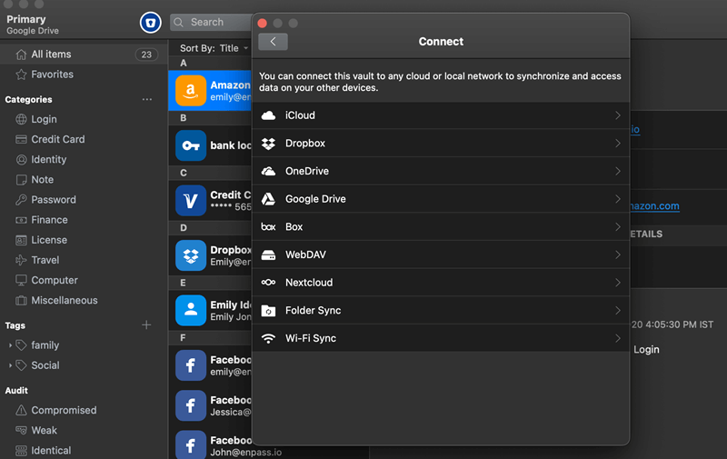Click the Wi-Fi Sync signal icon
Viewport: 727px width, 459px height.
coord(268,338)
